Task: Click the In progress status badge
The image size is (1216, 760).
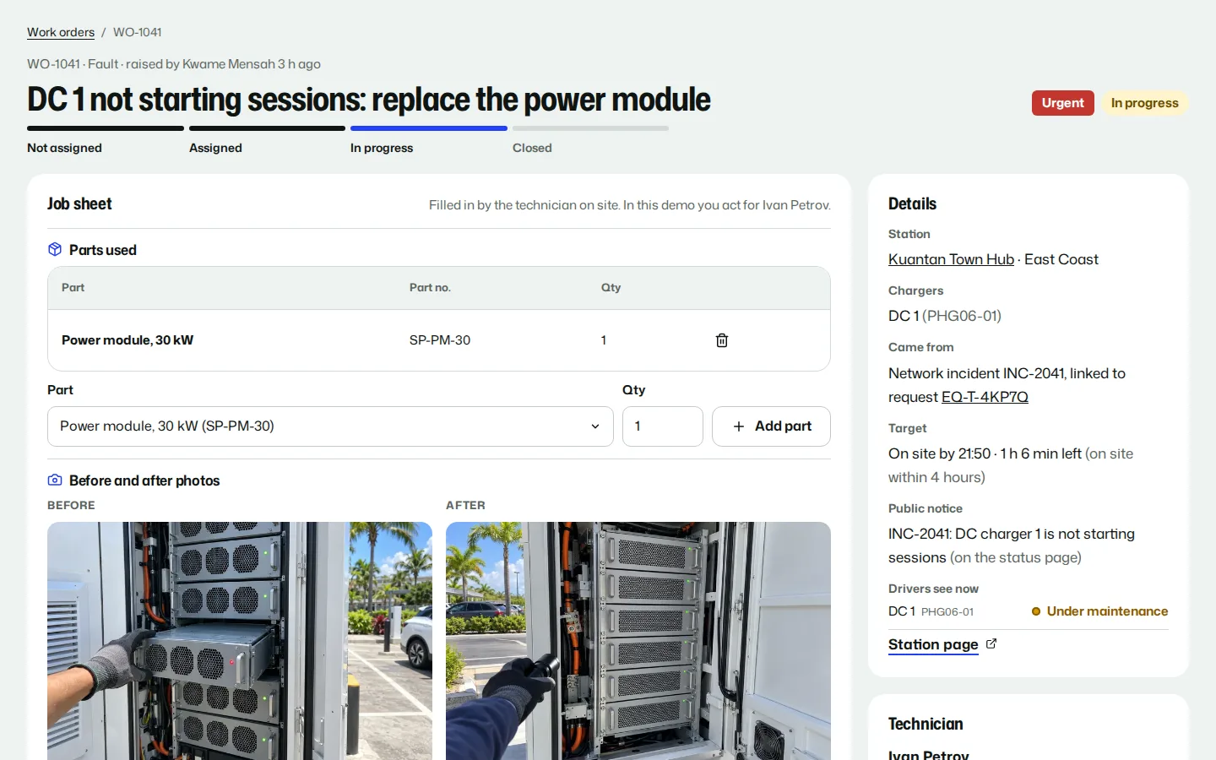Action: 1145,103
